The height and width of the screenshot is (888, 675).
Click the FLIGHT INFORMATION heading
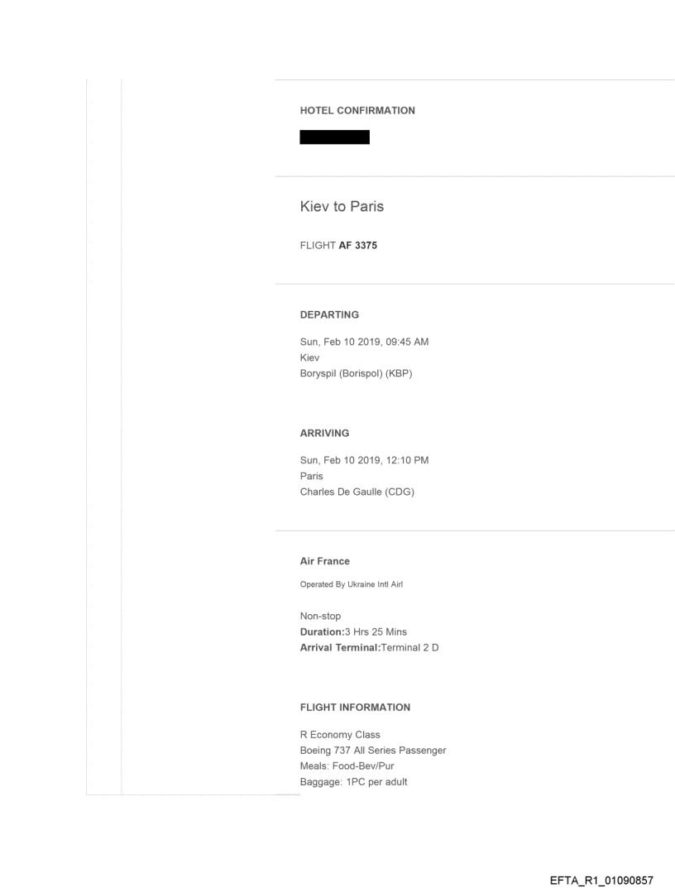point(355,708)
